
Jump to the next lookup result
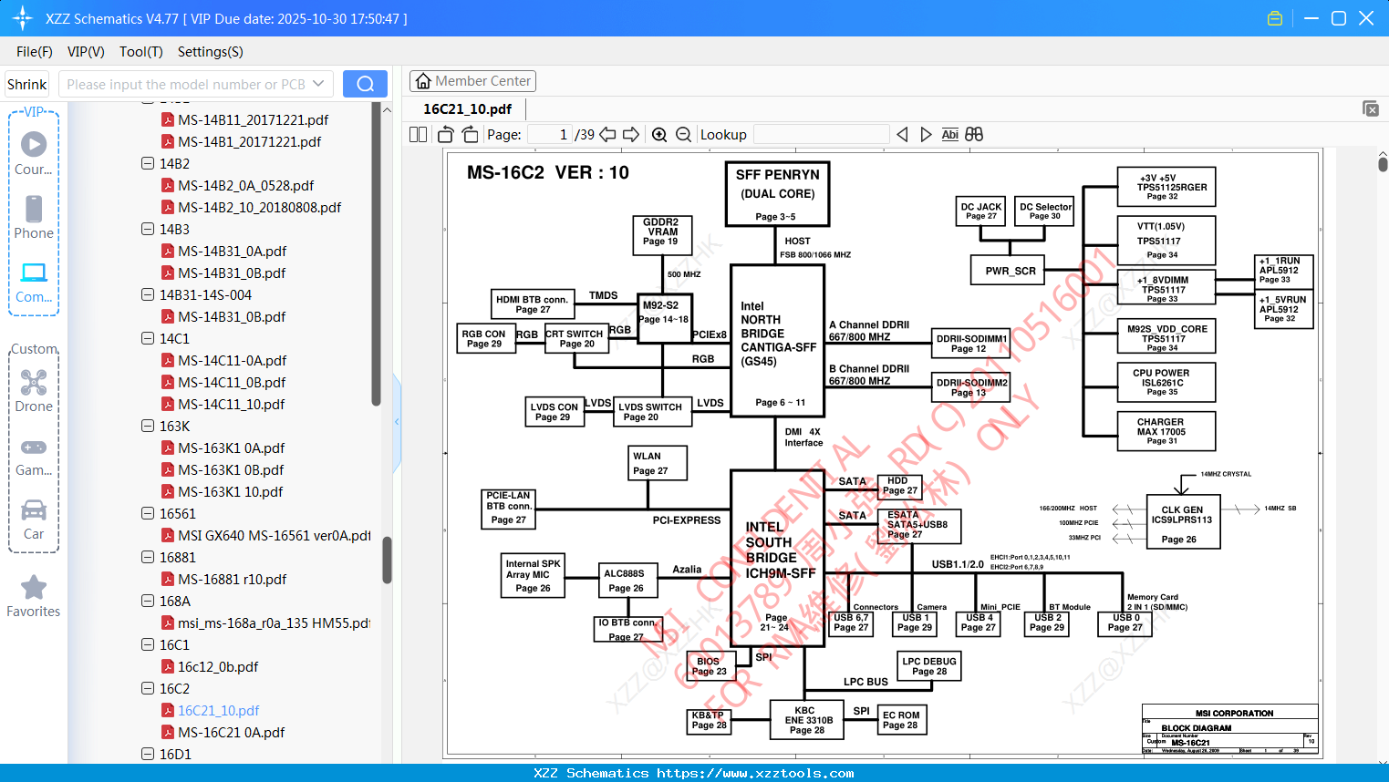926,135
